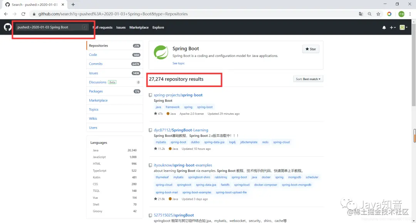Screen dimensions: 416x223
Task: Click the spring-boot-upload-file topic tag
Action: pyautogui.click(x=231, y=192)
